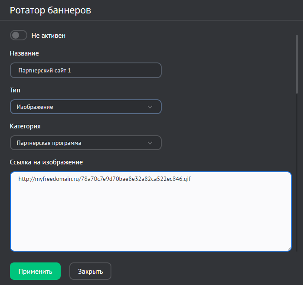The image size is (303, 285).
Task: Click the "Тип" field label
Action: 15,90
